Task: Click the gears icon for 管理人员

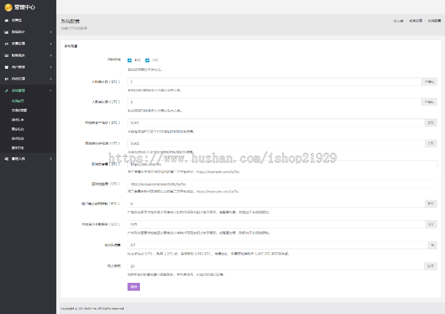Action: 6,159
